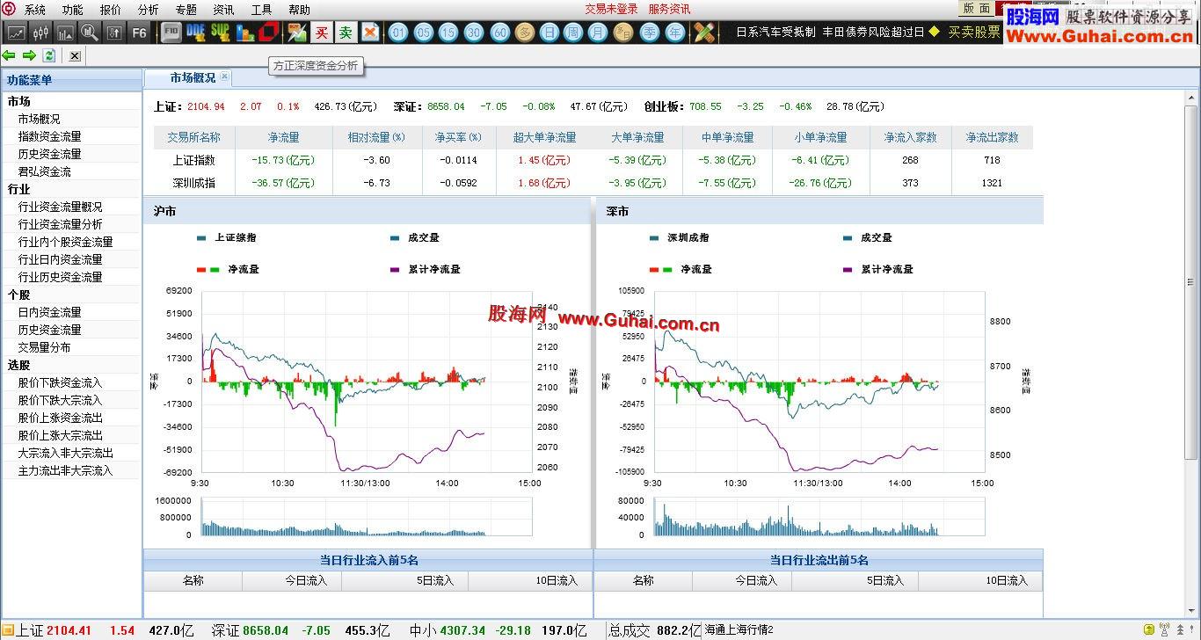The height and width of the screenshot is (640, 1201).
Task: Click the colored blocks chart icon
Action: pos(245,33)
